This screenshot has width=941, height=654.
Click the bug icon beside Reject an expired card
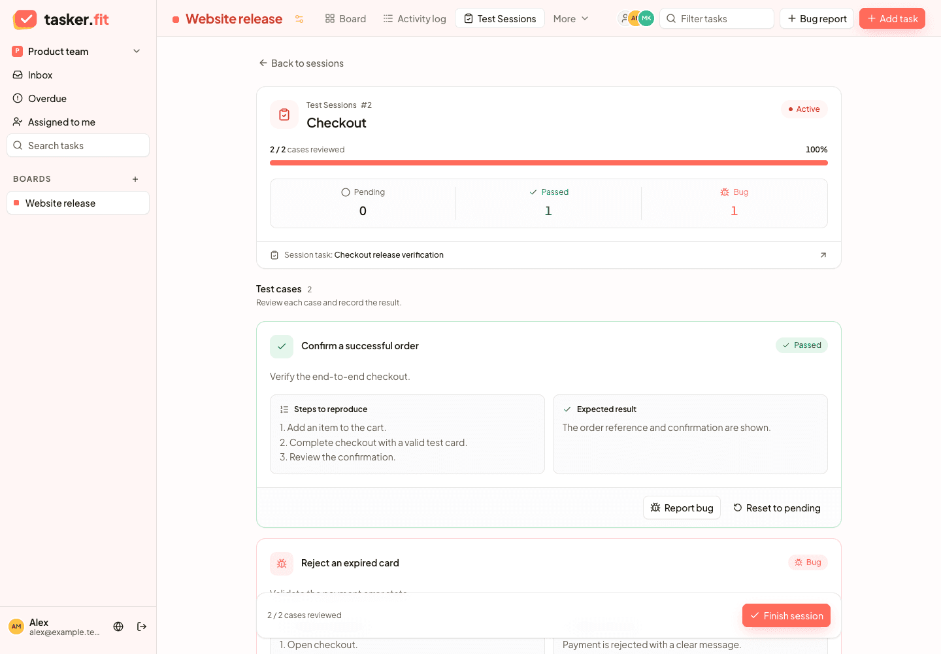(x=282, y=564)
